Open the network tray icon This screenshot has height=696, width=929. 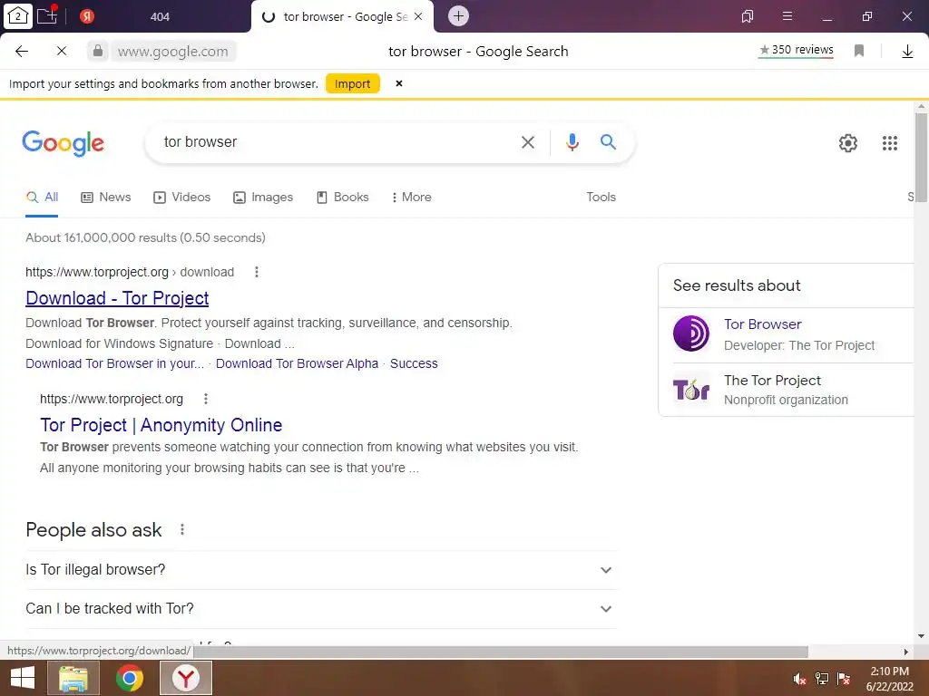(x=822, y=679)
